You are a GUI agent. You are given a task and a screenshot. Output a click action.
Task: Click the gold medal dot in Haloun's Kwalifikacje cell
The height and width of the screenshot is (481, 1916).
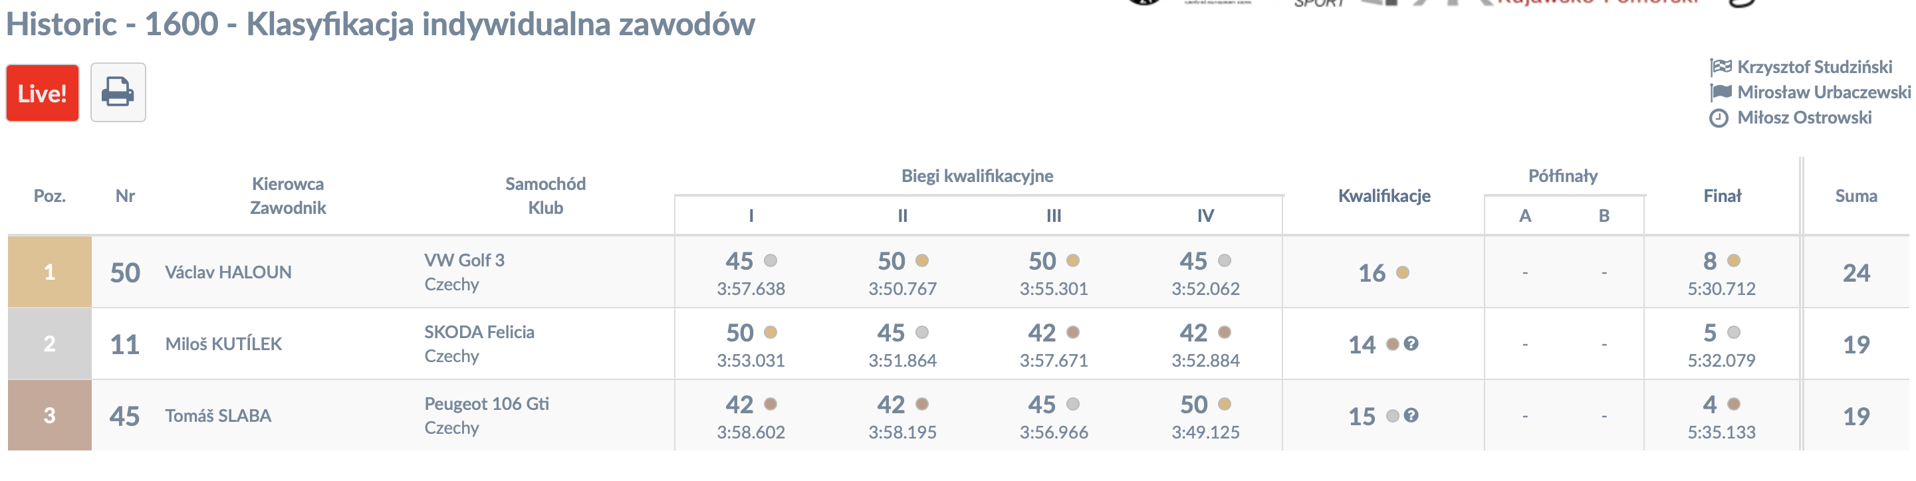[x=1403, y=272]
